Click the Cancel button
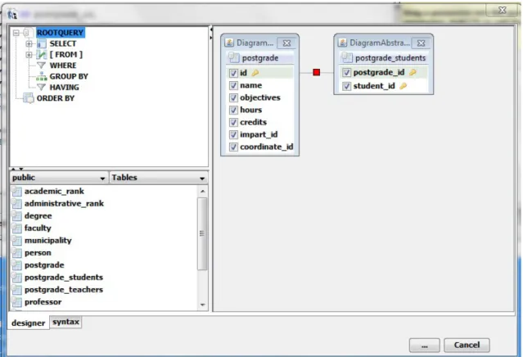 tap(467, 346)
